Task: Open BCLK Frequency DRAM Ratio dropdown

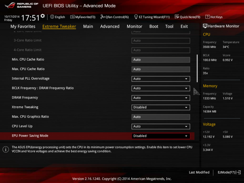Action: pos(160,88)
